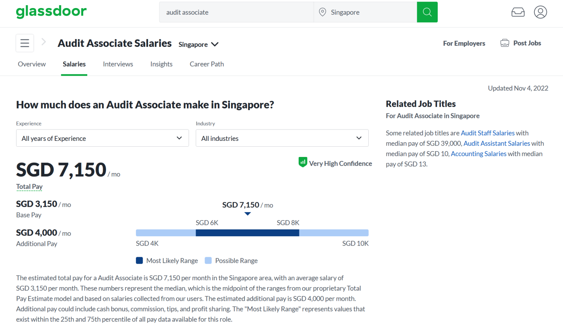Image resolution: width=563 pixels, height=330 pixels.
Task: View the Career Path tab
Action: 207,64
